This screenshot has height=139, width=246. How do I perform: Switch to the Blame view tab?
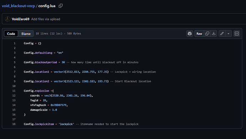(x=26, y=34)
